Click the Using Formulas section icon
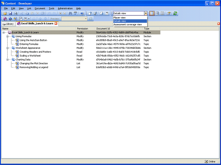The width and height of the screenshot is (221, 165). [13, 36]
